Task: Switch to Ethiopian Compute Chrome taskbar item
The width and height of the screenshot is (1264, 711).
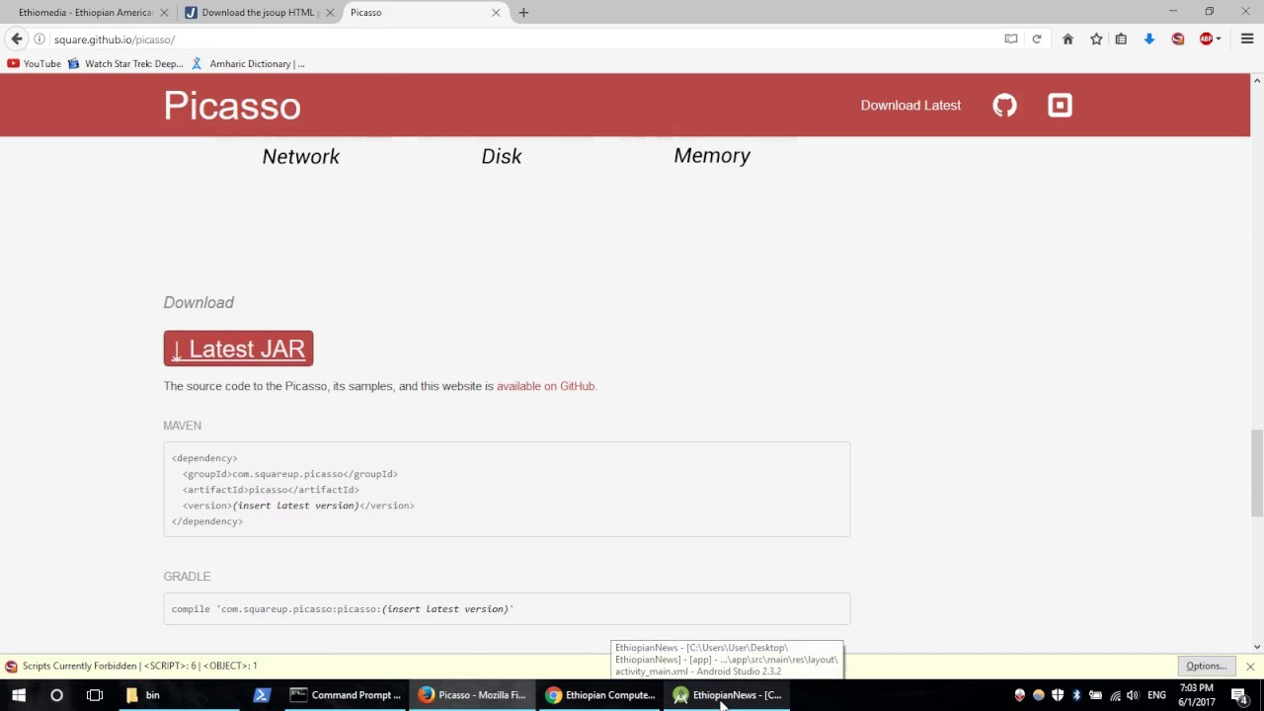Action: pyautogui.click(x=599, y=695)
